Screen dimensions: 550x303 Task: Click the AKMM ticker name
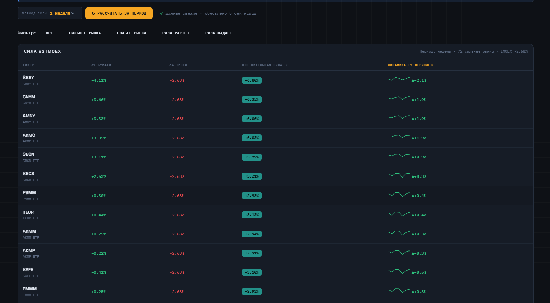(29, 231)
